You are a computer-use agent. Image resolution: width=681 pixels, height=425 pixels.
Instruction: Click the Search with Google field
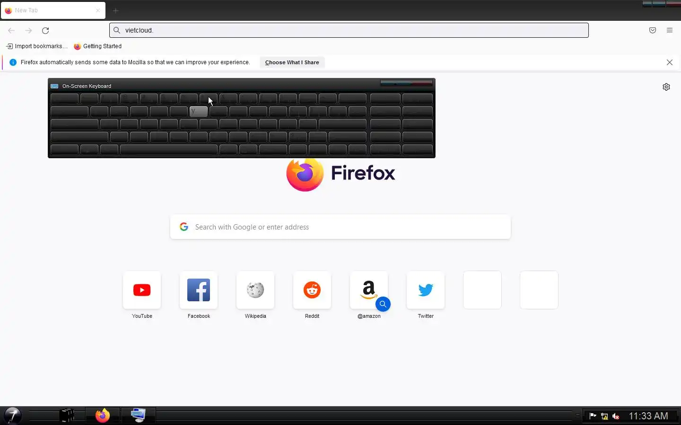tap(340, 227)
